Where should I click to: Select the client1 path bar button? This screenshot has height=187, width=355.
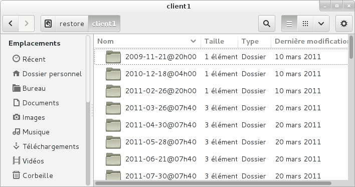pos(104,24)
